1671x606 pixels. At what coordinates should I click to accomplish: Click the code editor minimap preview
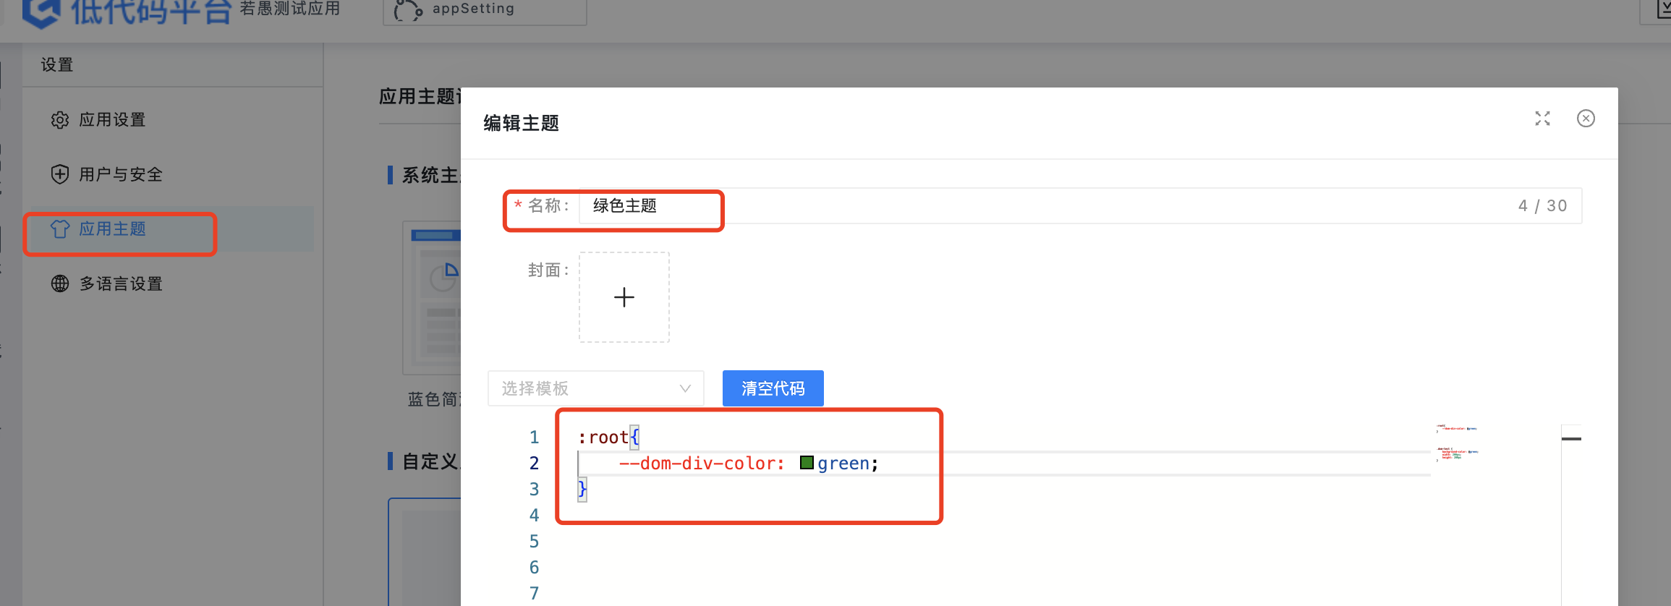pos(1458,443)
